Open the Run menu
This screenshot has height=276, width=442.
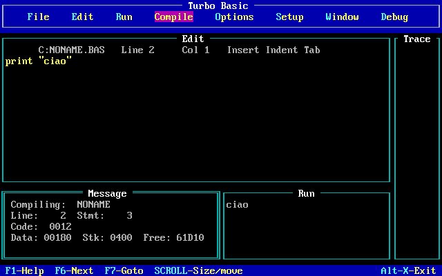point(124,17)
